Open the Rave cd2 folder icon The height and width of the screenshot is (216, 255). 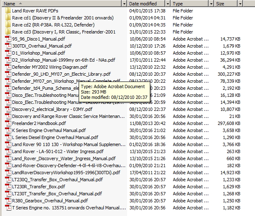[8, 25]
